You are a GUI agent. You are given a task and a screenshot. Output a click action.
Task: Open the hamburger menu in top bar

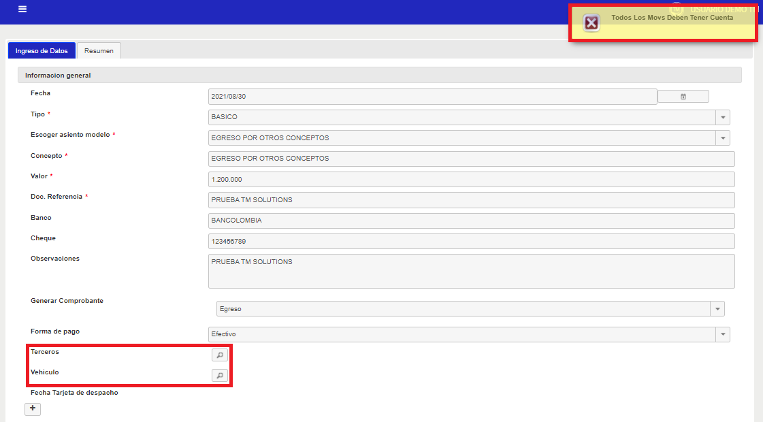point(22,10)
